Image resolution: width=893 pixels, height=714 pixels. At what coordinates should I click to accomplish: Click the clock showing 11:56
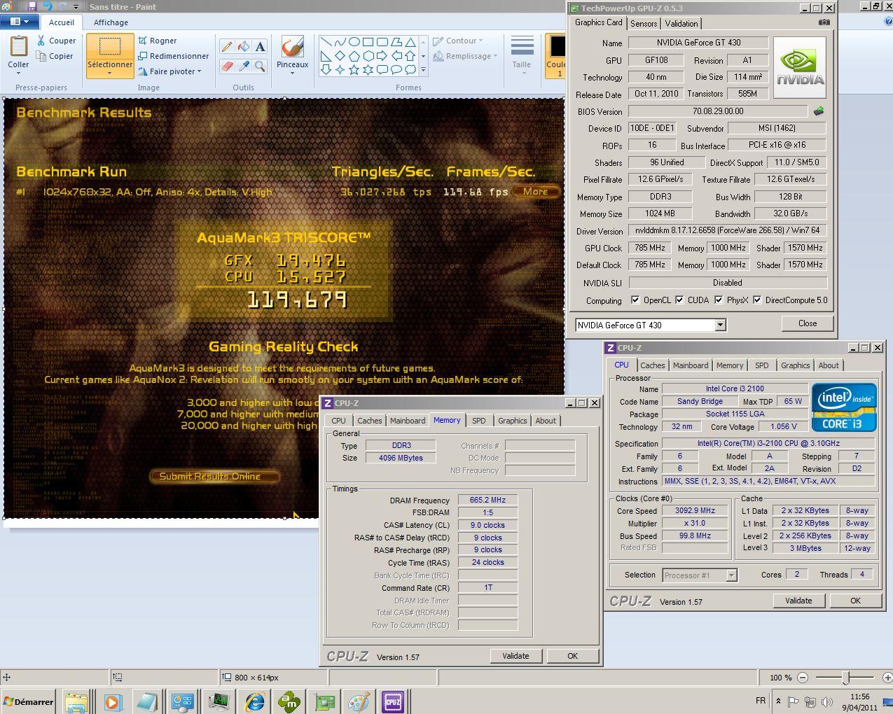[x=860, y=696]
